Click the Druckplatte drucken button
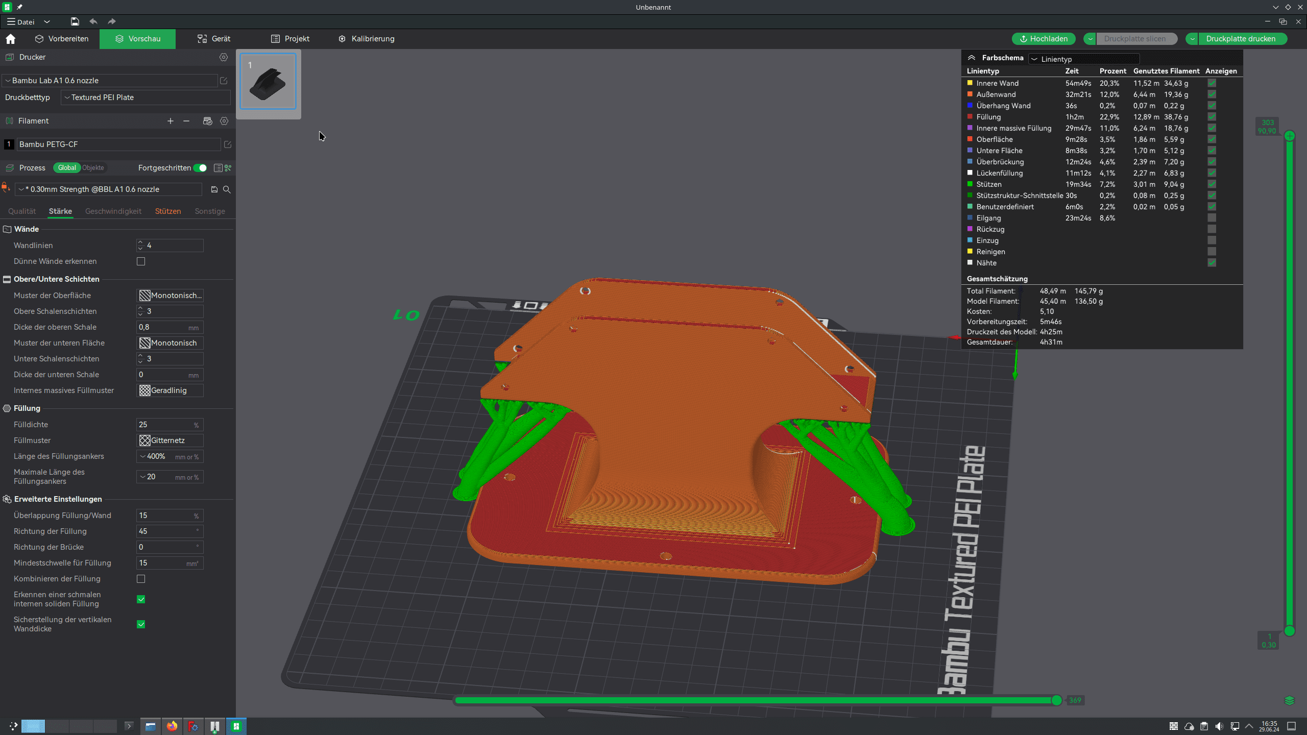The image size is (1307, 735). (x=1240, y=39)
